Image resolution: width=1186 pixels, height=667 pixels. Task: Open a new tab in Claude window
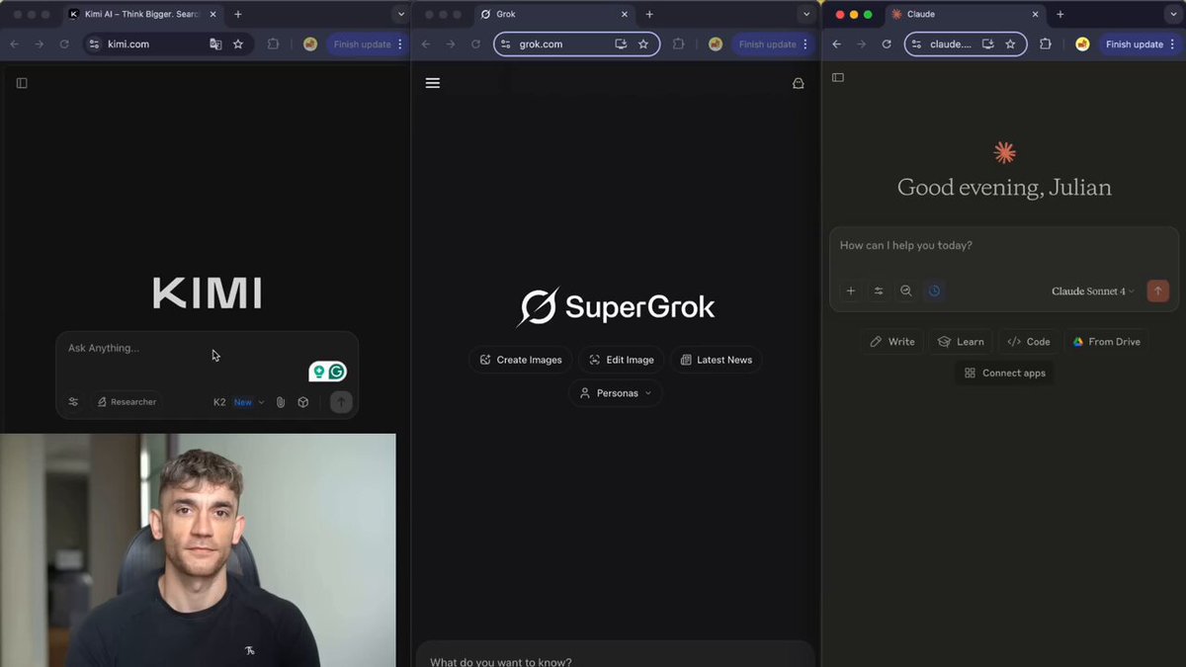click(x=1060, y=15)
